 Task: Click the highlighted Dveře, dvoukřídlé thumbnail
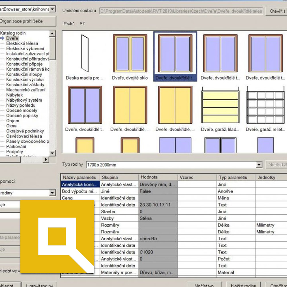[175, 56]
